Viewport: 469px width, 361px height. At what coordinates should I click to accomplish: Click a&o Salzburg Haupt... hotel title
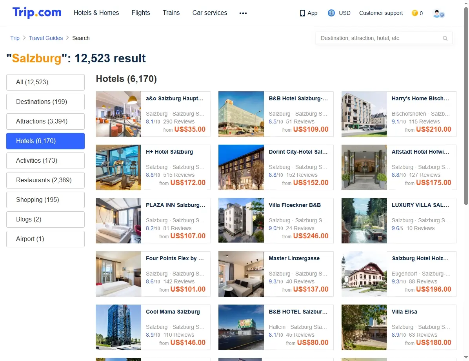click(175, 98)
